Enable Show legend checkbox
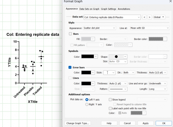Viewport: 173px width, 127px height. (110, 100)
